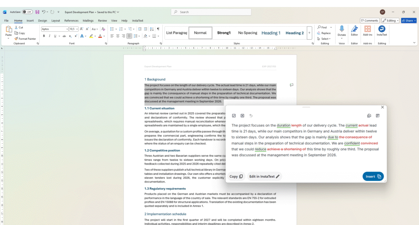
Task: Undo the last action in title bar
Action: click(43, 12)
